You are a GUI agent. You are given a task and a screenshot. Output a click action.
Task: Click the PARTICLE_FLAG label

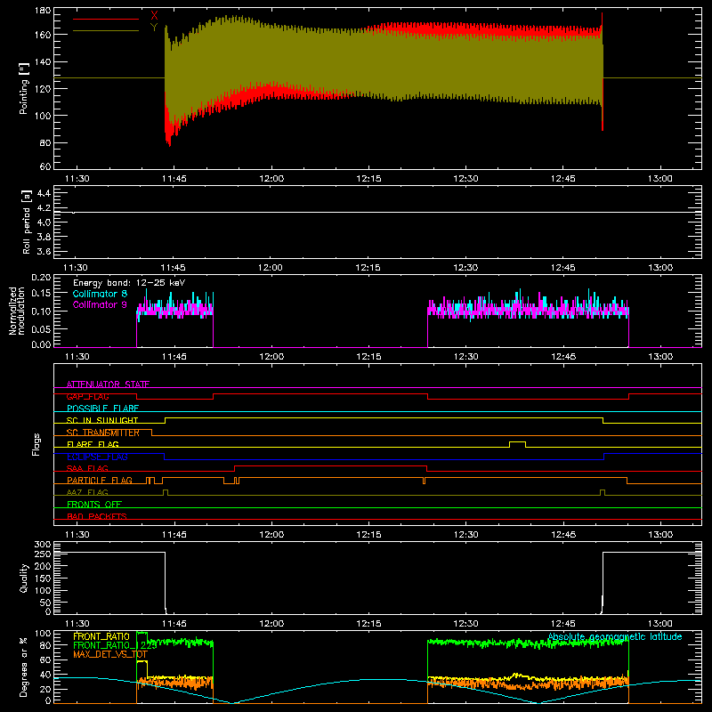click(100, 481)
